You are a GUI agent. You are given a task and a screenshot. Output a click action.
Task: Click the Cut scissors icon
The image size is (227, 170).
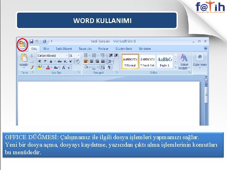click(32, 55)
